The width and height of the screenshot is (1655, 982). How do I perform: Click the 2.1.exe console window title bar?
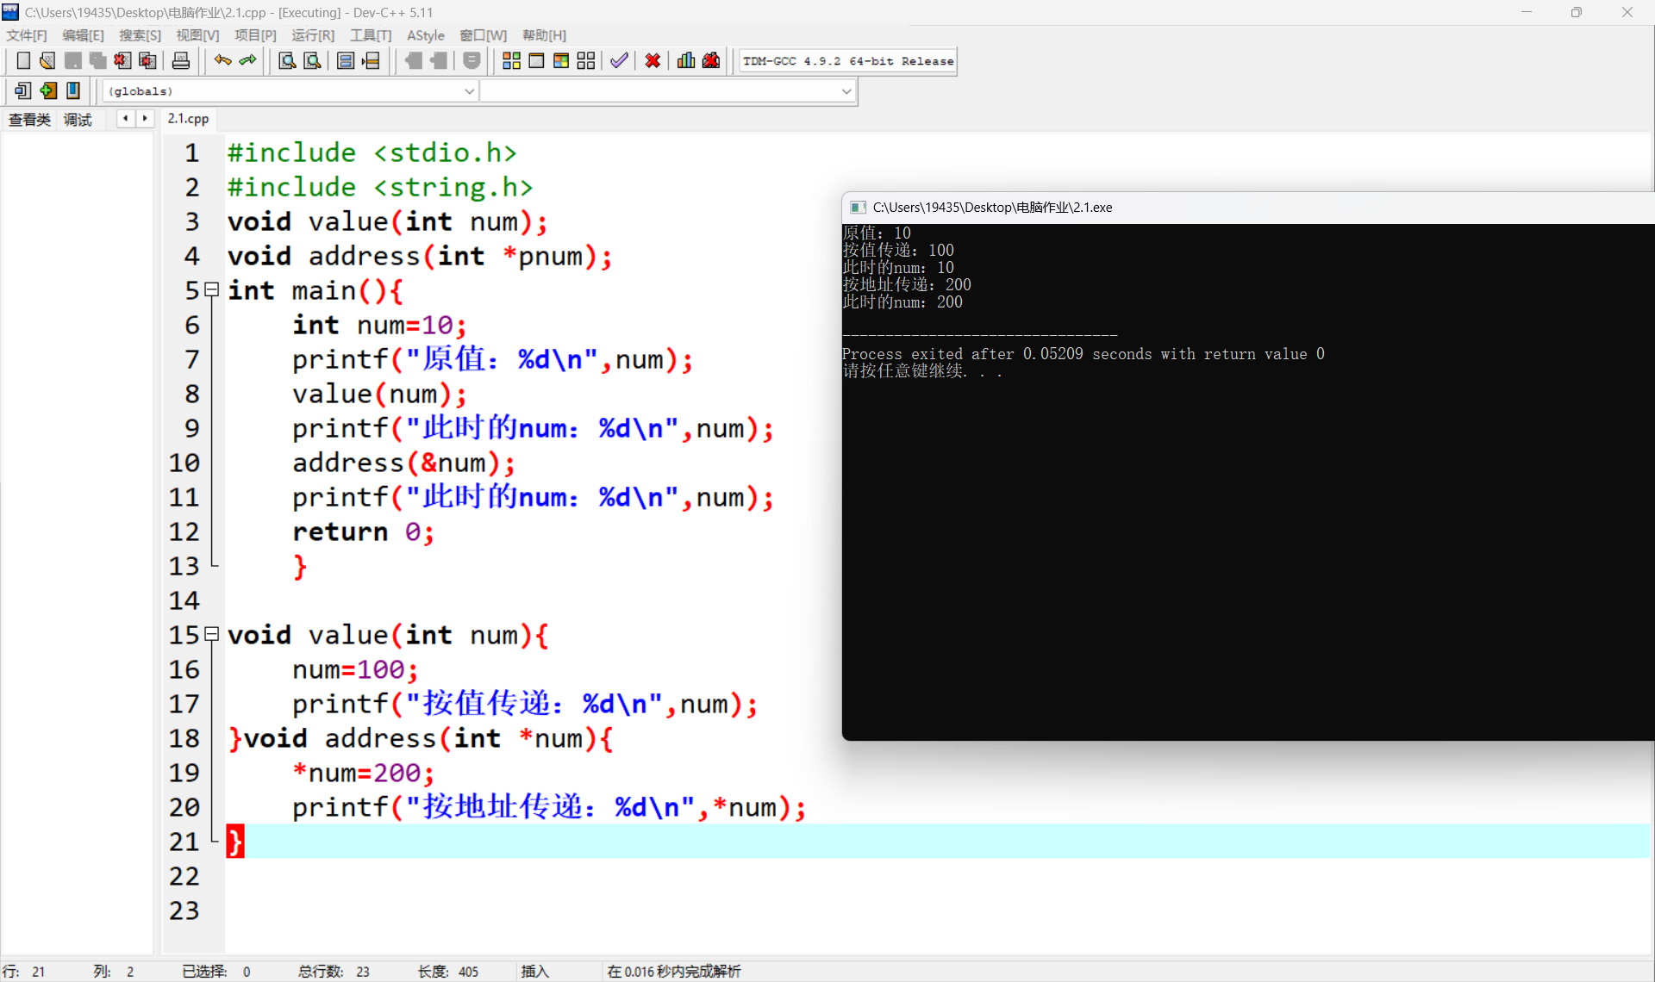[1207, 208]
